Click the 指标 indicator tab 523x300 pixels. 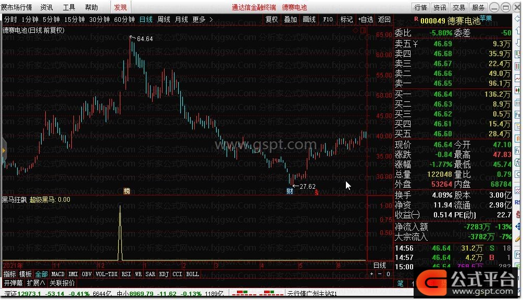[10, 275]
